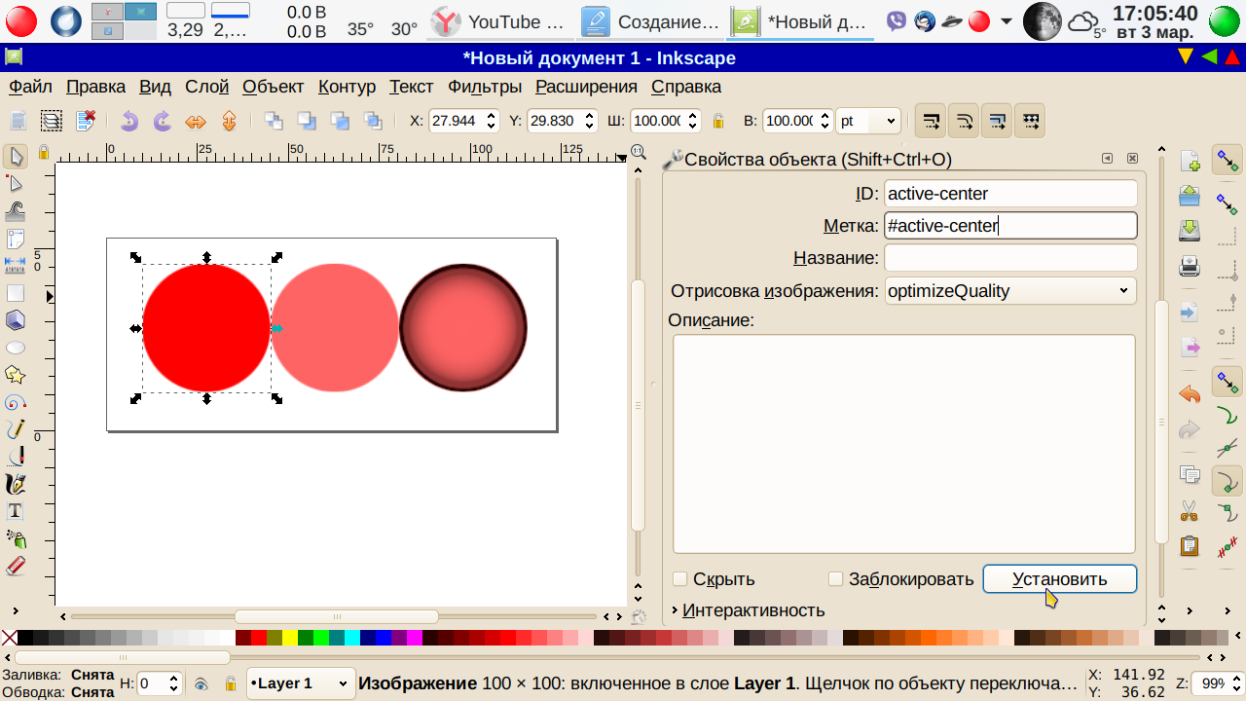
Task: Check the Заблокировать checkbox
Action: [835, 579]
